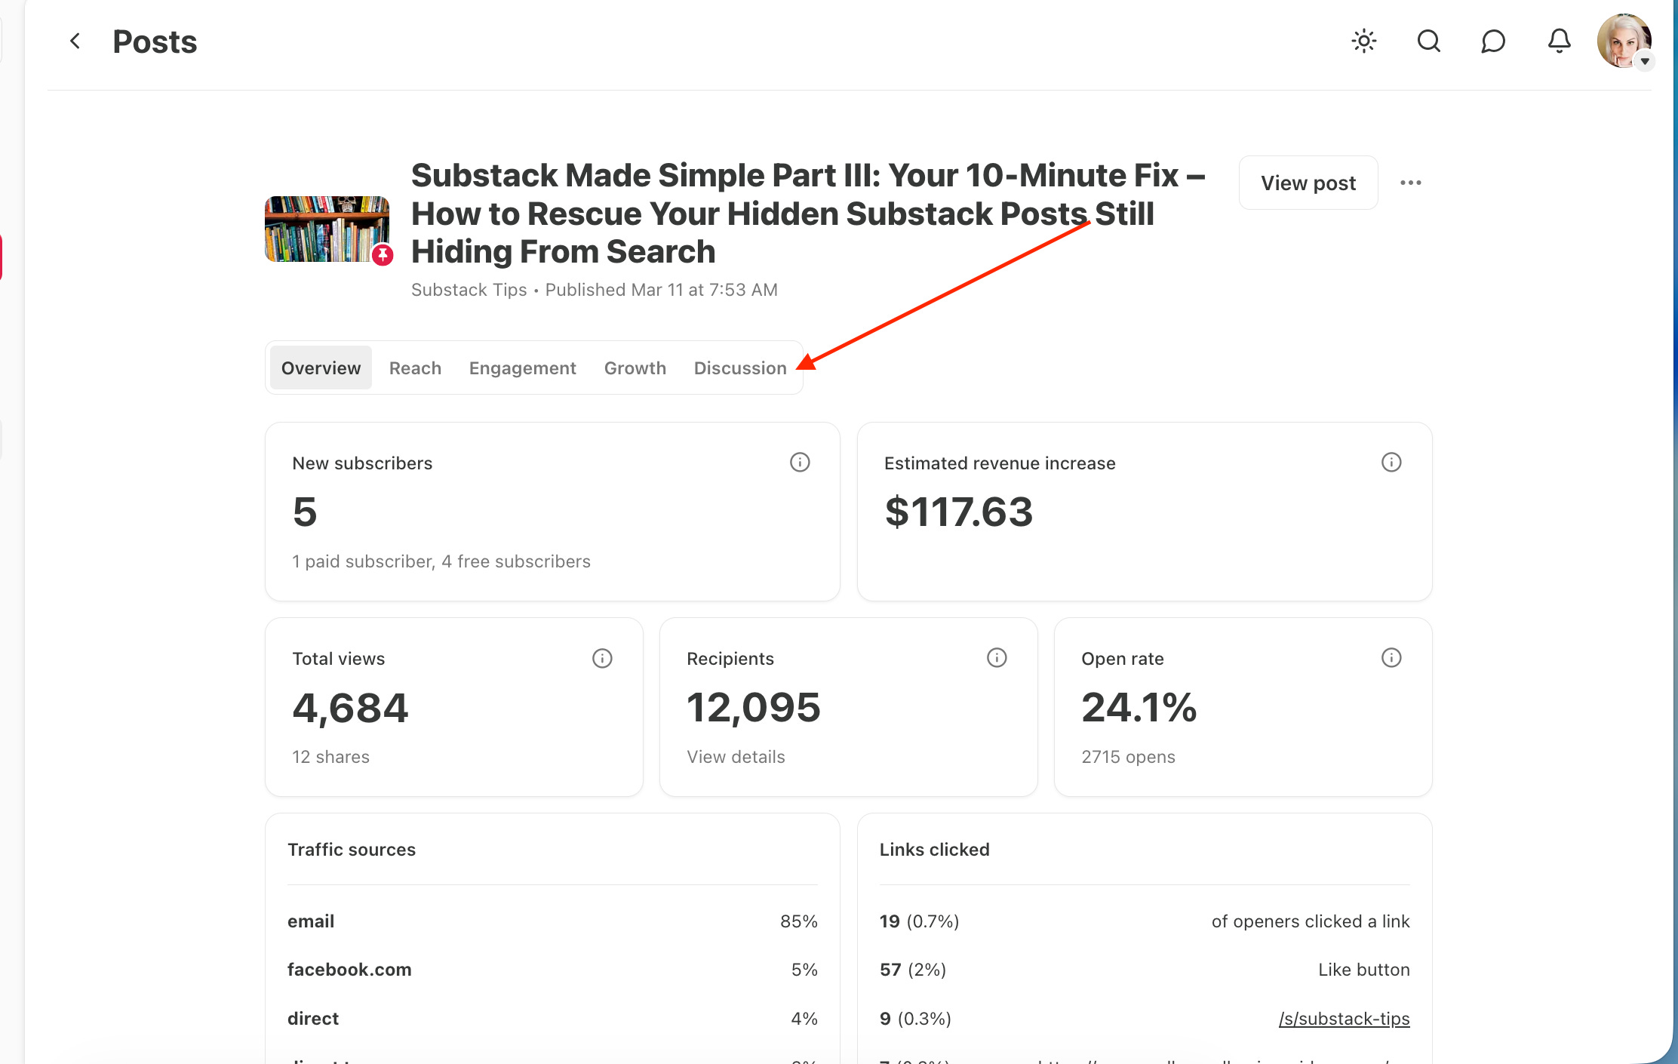Open chat via the speech bubble icon
The width and height of the screenshot is (1678, 1064).
pos(1493,41)
